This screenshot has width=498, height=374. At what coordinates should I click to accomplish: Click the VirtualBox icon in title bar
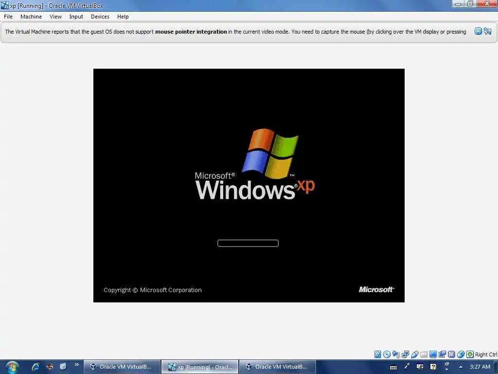pyautogui.click(x=4, y=5)
